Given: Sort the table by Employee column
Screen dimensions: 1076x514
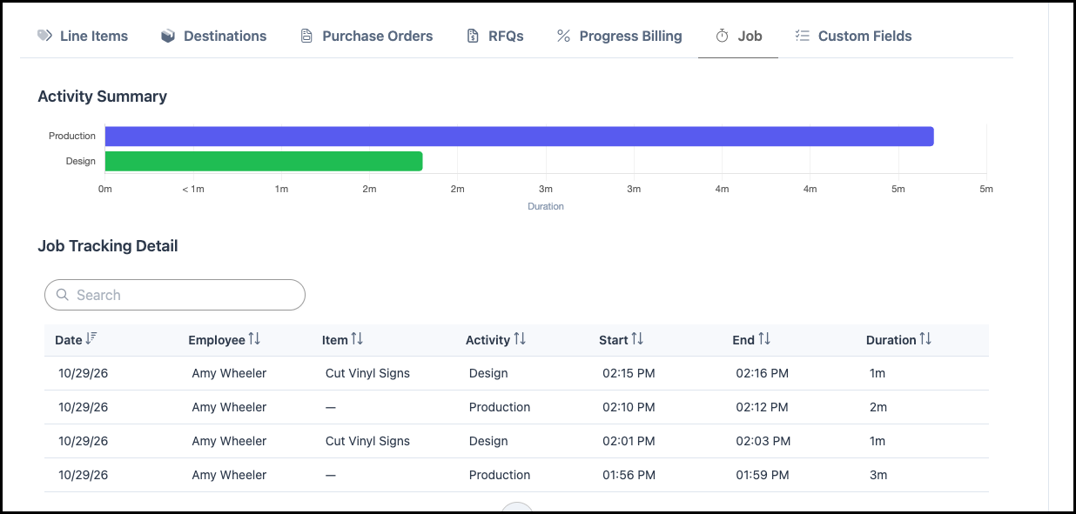Looking at the screenshot, I should 225,340.
